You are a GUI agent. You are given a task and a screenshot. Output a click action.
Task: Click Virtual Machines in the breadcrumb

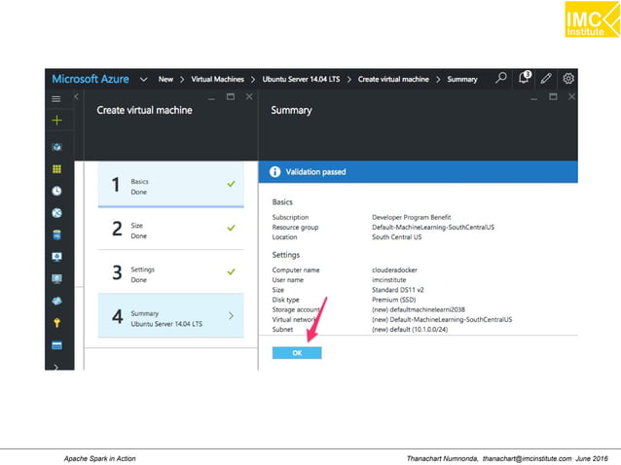click(x=215, y=79)
